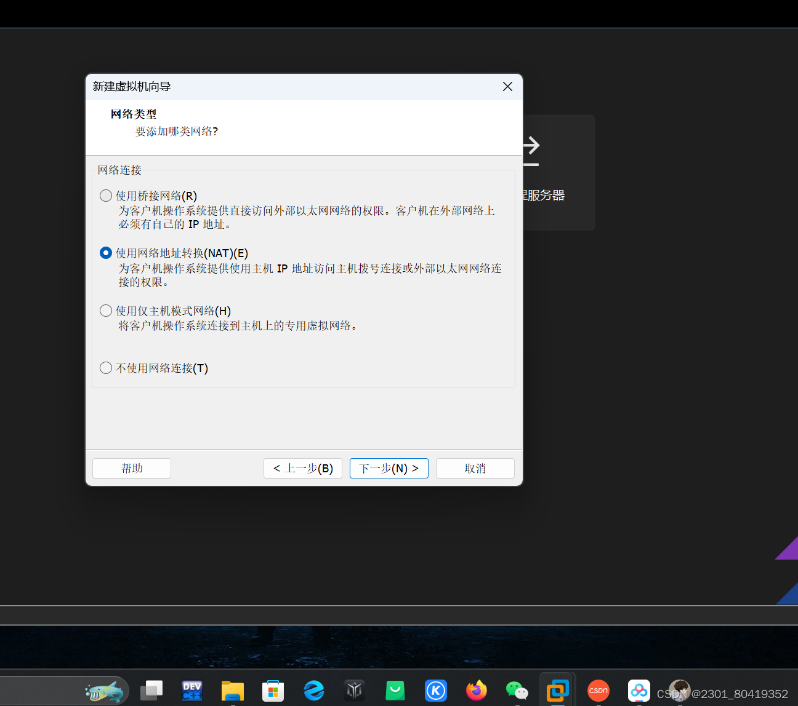Go back with 上一步(B) button
This screenshot has height=706, width=798.
[303, 468]
